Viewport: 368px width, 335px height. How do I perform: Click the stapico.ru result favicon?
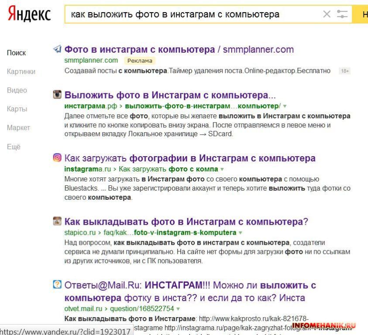57,221
